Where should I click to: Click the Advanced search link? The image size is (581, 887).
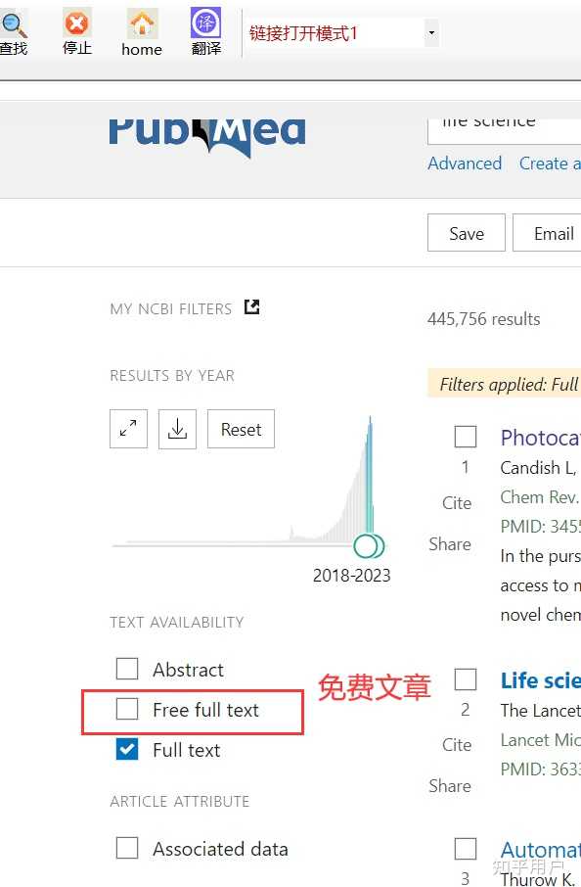click(465, 163)
